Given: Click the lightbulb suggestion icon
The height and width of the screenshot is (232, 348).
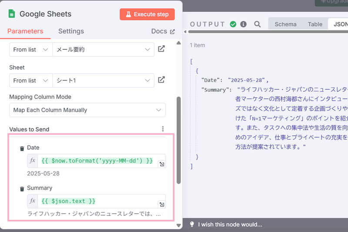Looking at the screenshot, I should pyautogui.click(x=192, y=224).
